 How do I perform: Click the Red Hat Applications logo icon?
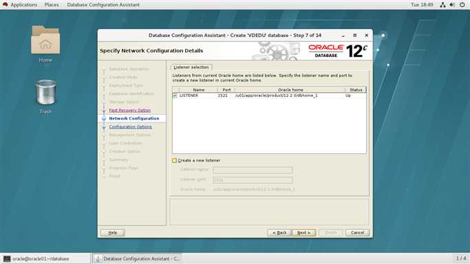coord(5,5)
